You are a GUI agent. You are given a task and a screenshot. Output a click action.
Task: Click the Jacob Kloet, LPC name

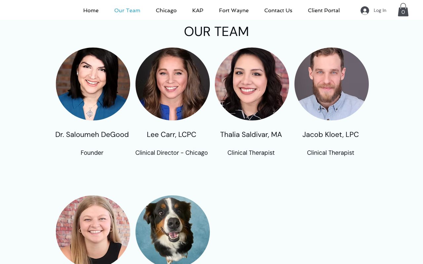tap(330, 135)
